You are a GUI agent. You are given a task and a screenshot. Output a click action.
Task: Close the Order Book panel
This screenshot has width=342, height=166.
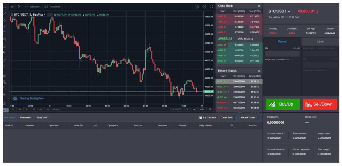[259, 6]
